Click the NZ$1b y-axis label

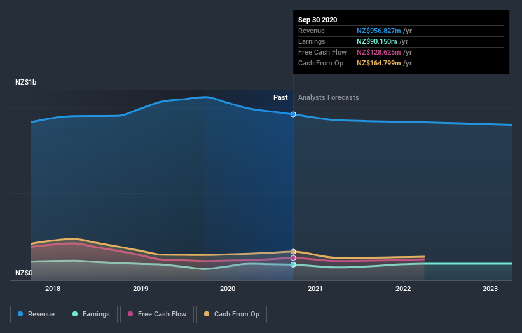25,82
